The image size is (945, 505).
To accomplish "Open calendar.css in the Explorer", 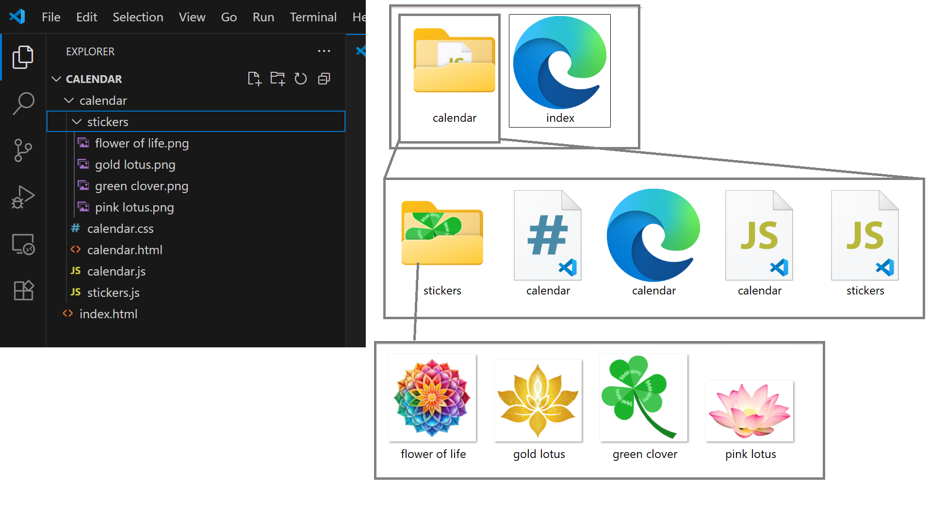I will click(x=196, y=228).
